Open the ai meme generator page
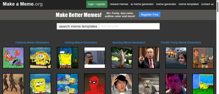This screenshot has height=94, width=219. click(x=142, y=4)
